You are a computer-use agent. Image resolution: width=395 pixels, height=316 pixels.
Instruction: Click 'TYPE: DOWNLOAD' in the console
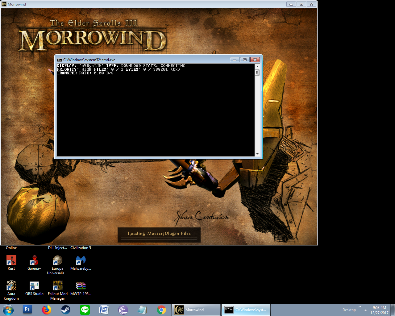coord(123,66)
